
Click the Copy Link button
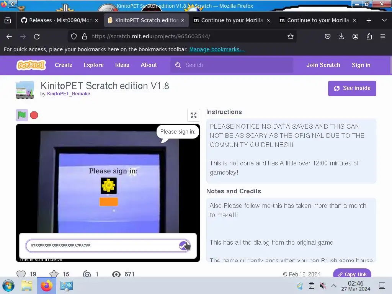tap(352, 274)
